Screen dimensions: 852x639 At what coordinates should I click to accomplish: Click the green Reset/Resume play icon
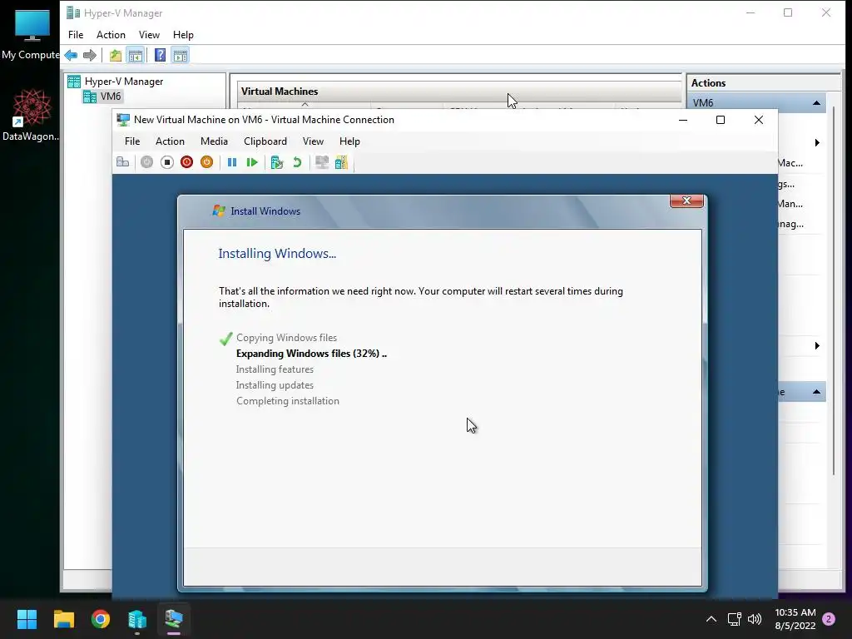point(251,162)
